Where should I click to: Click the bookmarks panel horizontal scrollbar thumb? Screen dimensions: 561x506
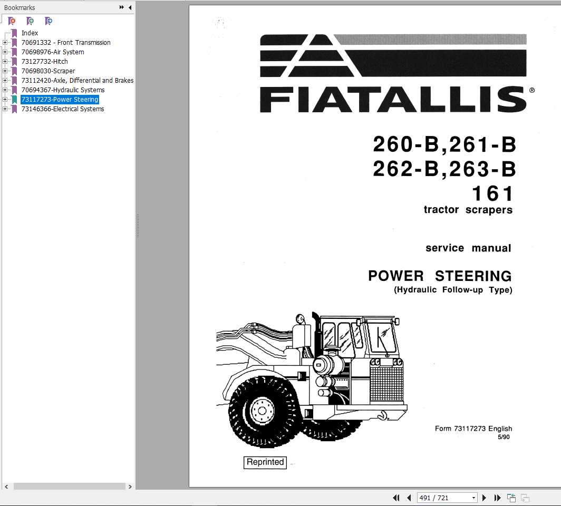(70, 486)
